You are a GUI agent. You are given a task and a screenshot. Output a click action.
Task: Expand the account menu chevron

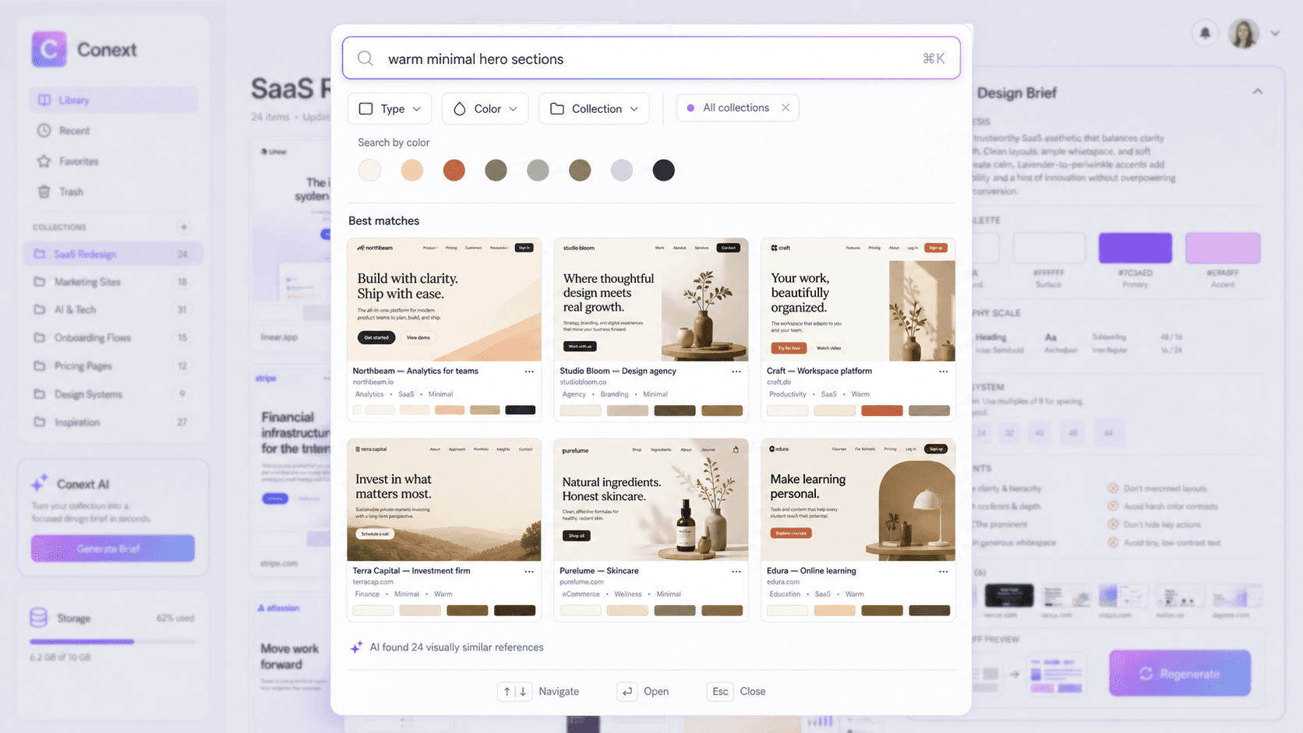pos(1275,33)
